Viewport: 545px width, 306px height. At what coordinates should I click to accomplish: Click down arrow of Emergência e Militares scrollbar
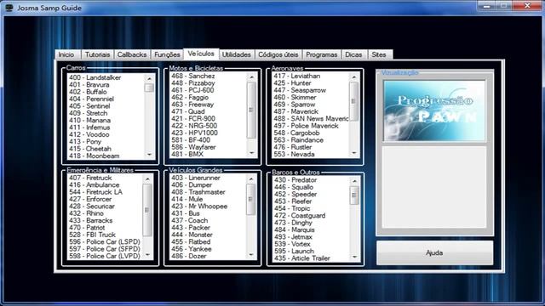click(x=147, y=255)
